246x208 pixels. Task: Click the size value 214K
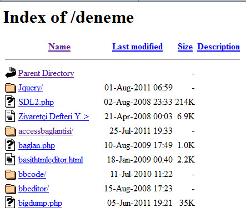click(185, 102)
